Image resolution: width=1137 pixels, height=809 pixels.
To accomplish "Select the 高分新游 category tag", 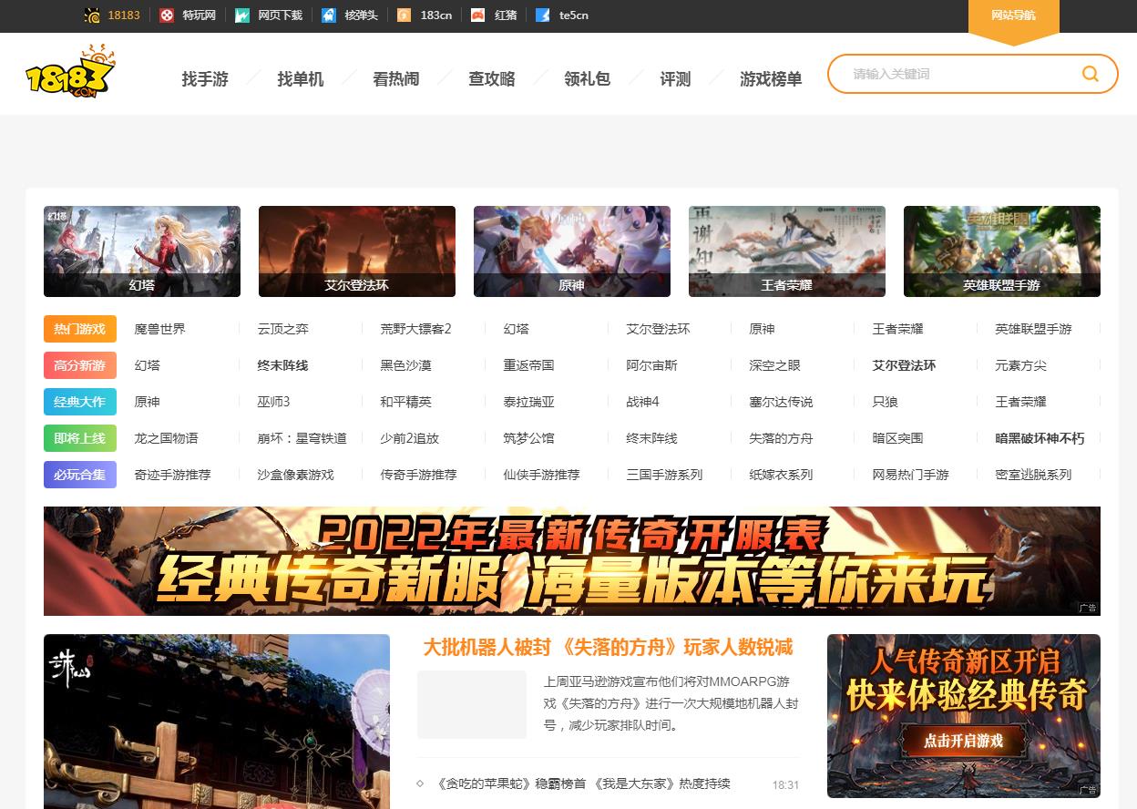I will (x=80, y=365).
